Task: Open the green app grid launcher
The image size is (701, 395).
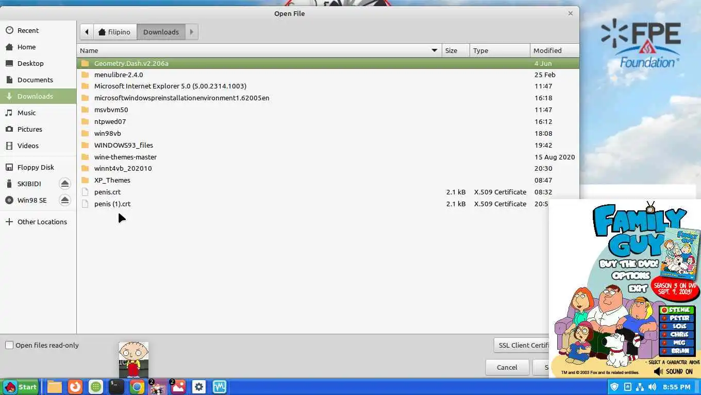Action: pyautogui.click(x=95, y=387)
